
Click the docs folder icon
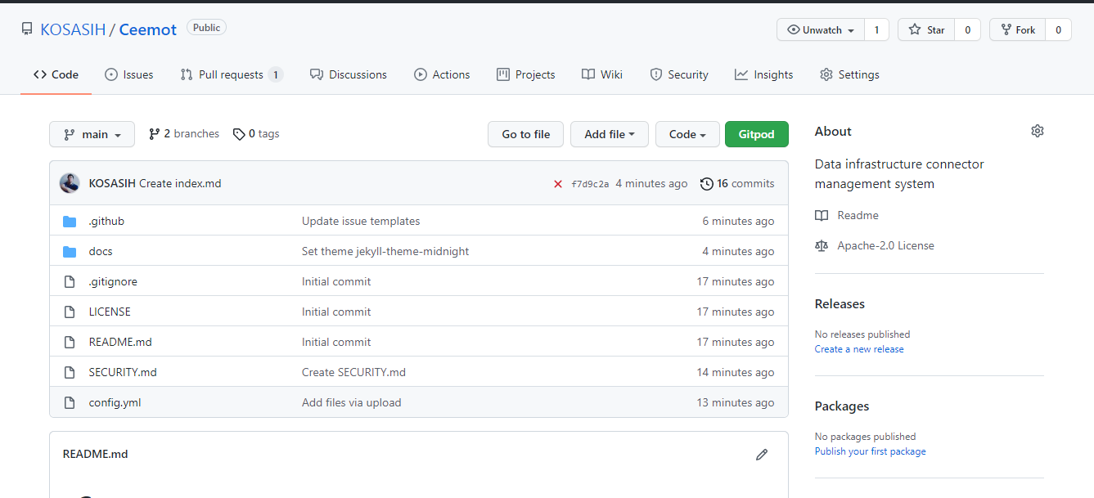70,251
